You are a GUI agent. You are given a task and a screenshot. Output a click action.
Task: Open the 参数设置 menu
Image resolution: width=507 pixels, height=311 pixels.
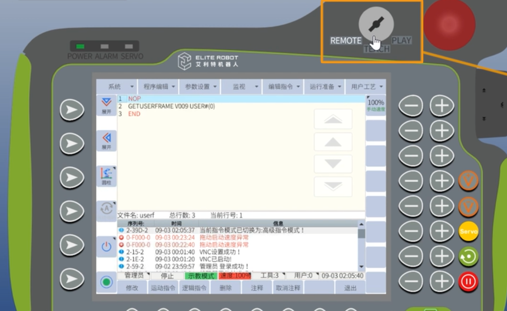[200, 87]
